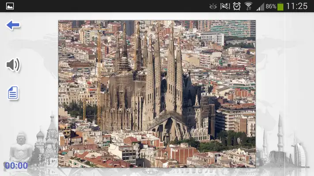The height and width of the screenshot is (176, 314).
Task: Tap the vibrate mute status icon
Action: point(225,6)
